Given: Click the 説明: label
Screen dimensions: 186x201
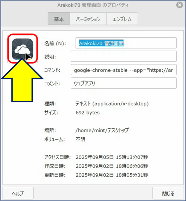Looking at the screenshot, I should [50, 57].
